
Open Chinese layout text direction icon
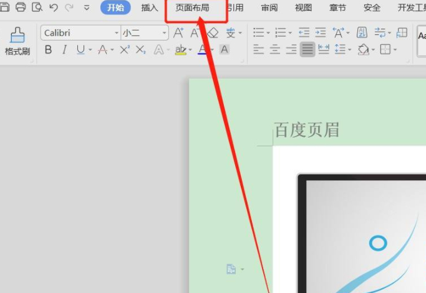339,32
